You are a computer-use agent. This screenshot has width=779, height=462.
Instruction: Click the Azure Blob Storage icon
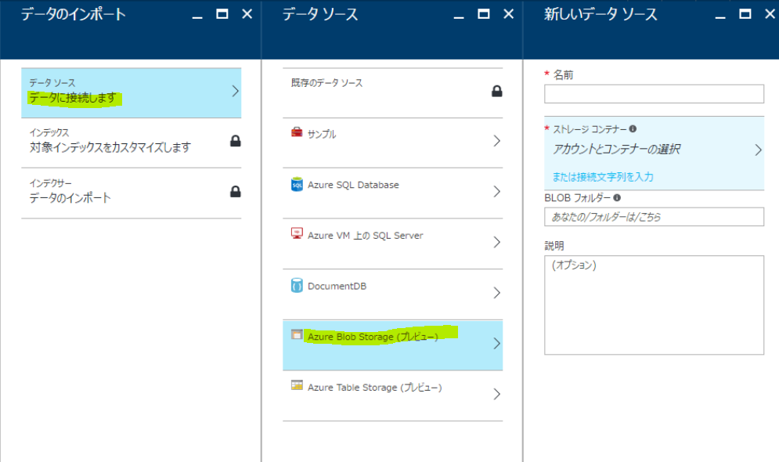click(x=297, y=334)
